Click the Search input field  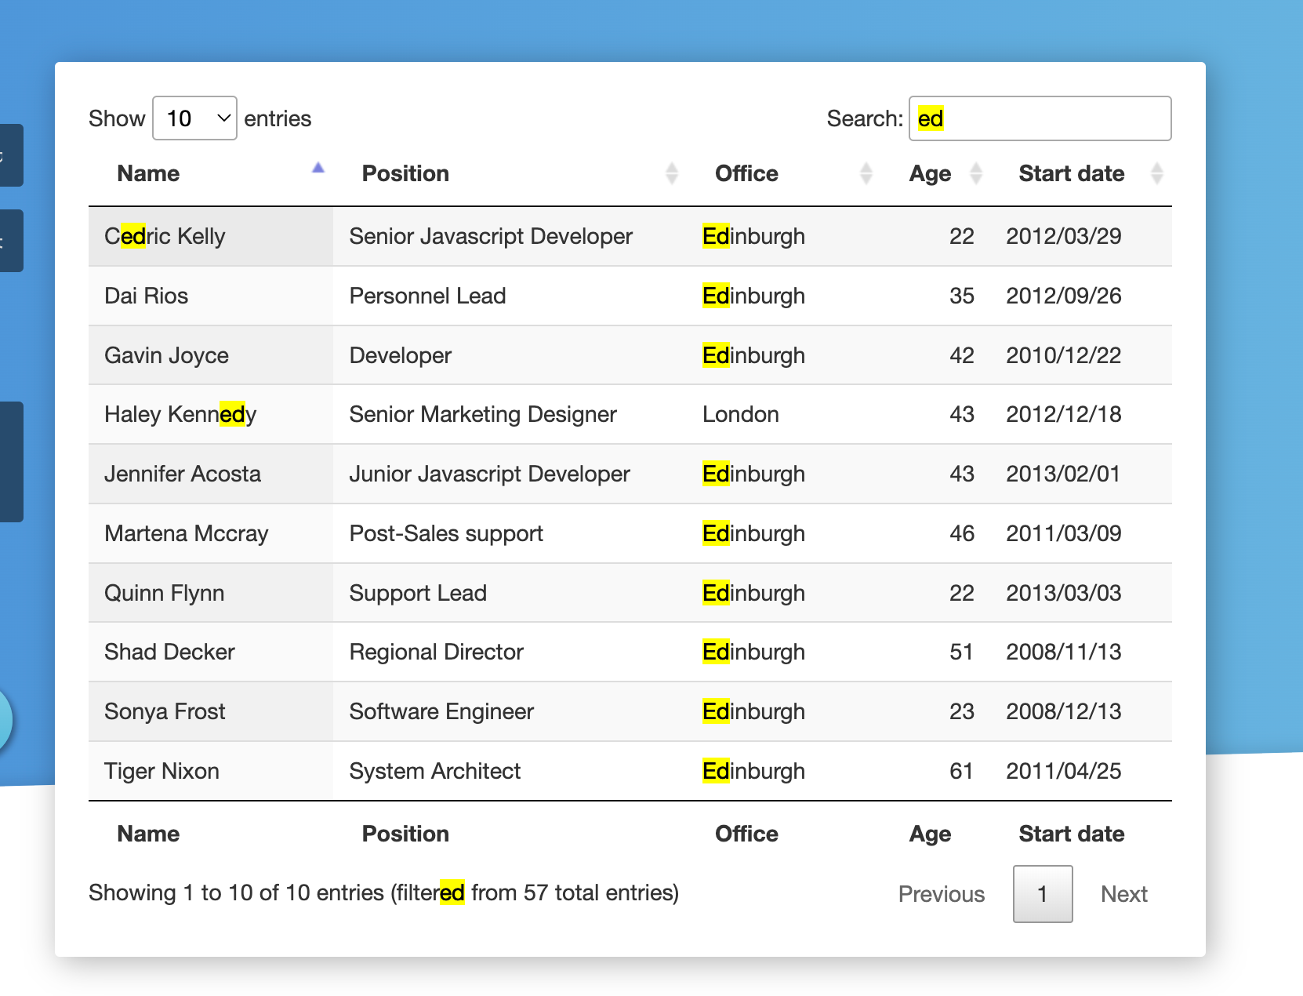pyautogui.click(x=1040, y=118)
